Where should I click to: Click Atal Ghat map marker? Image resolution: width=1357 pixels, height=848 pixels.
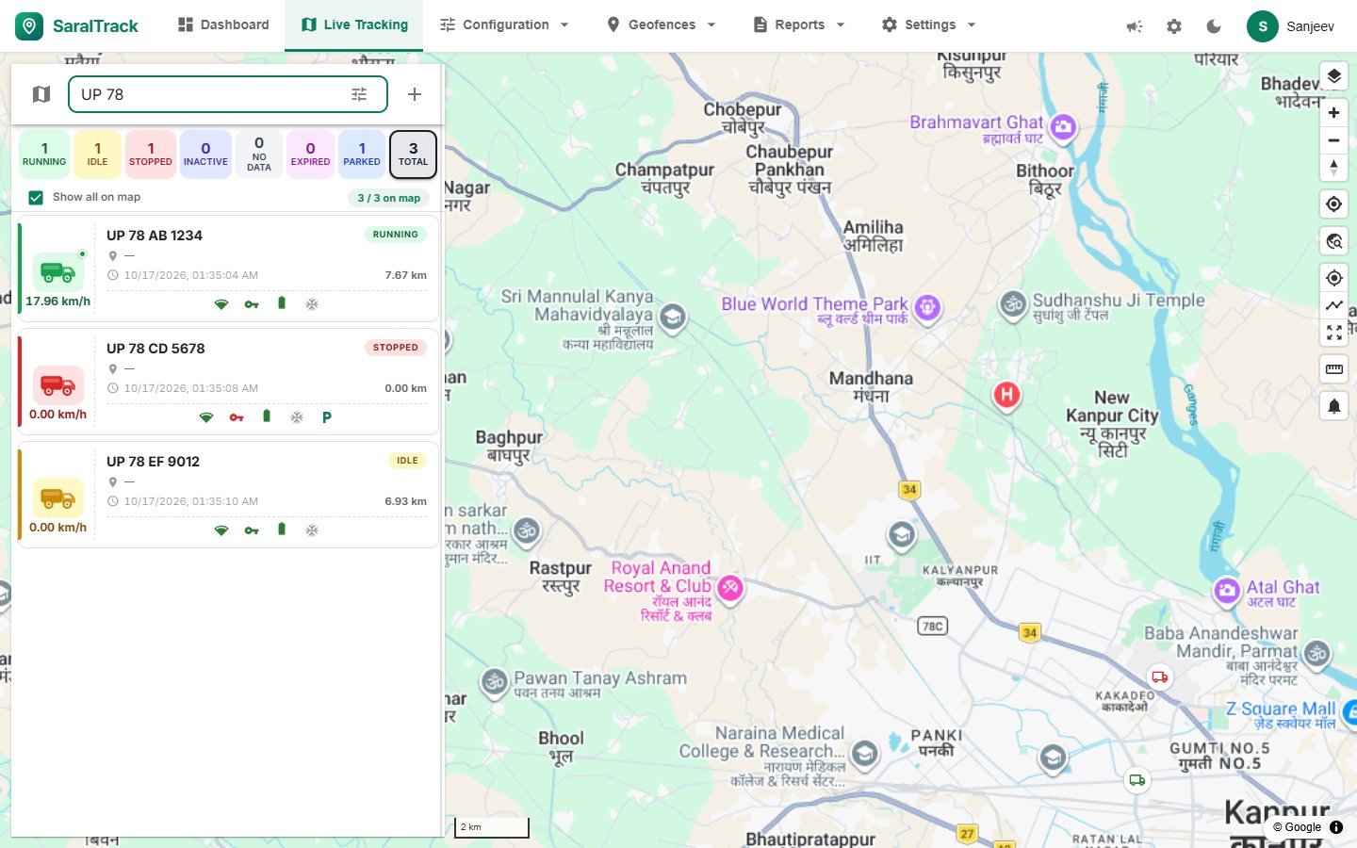[x=1227, y=591]
